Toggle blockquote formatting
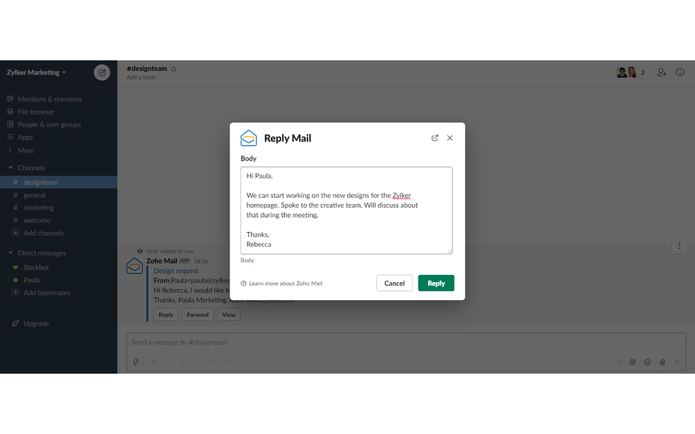The image size is (695, 434). 259,362
